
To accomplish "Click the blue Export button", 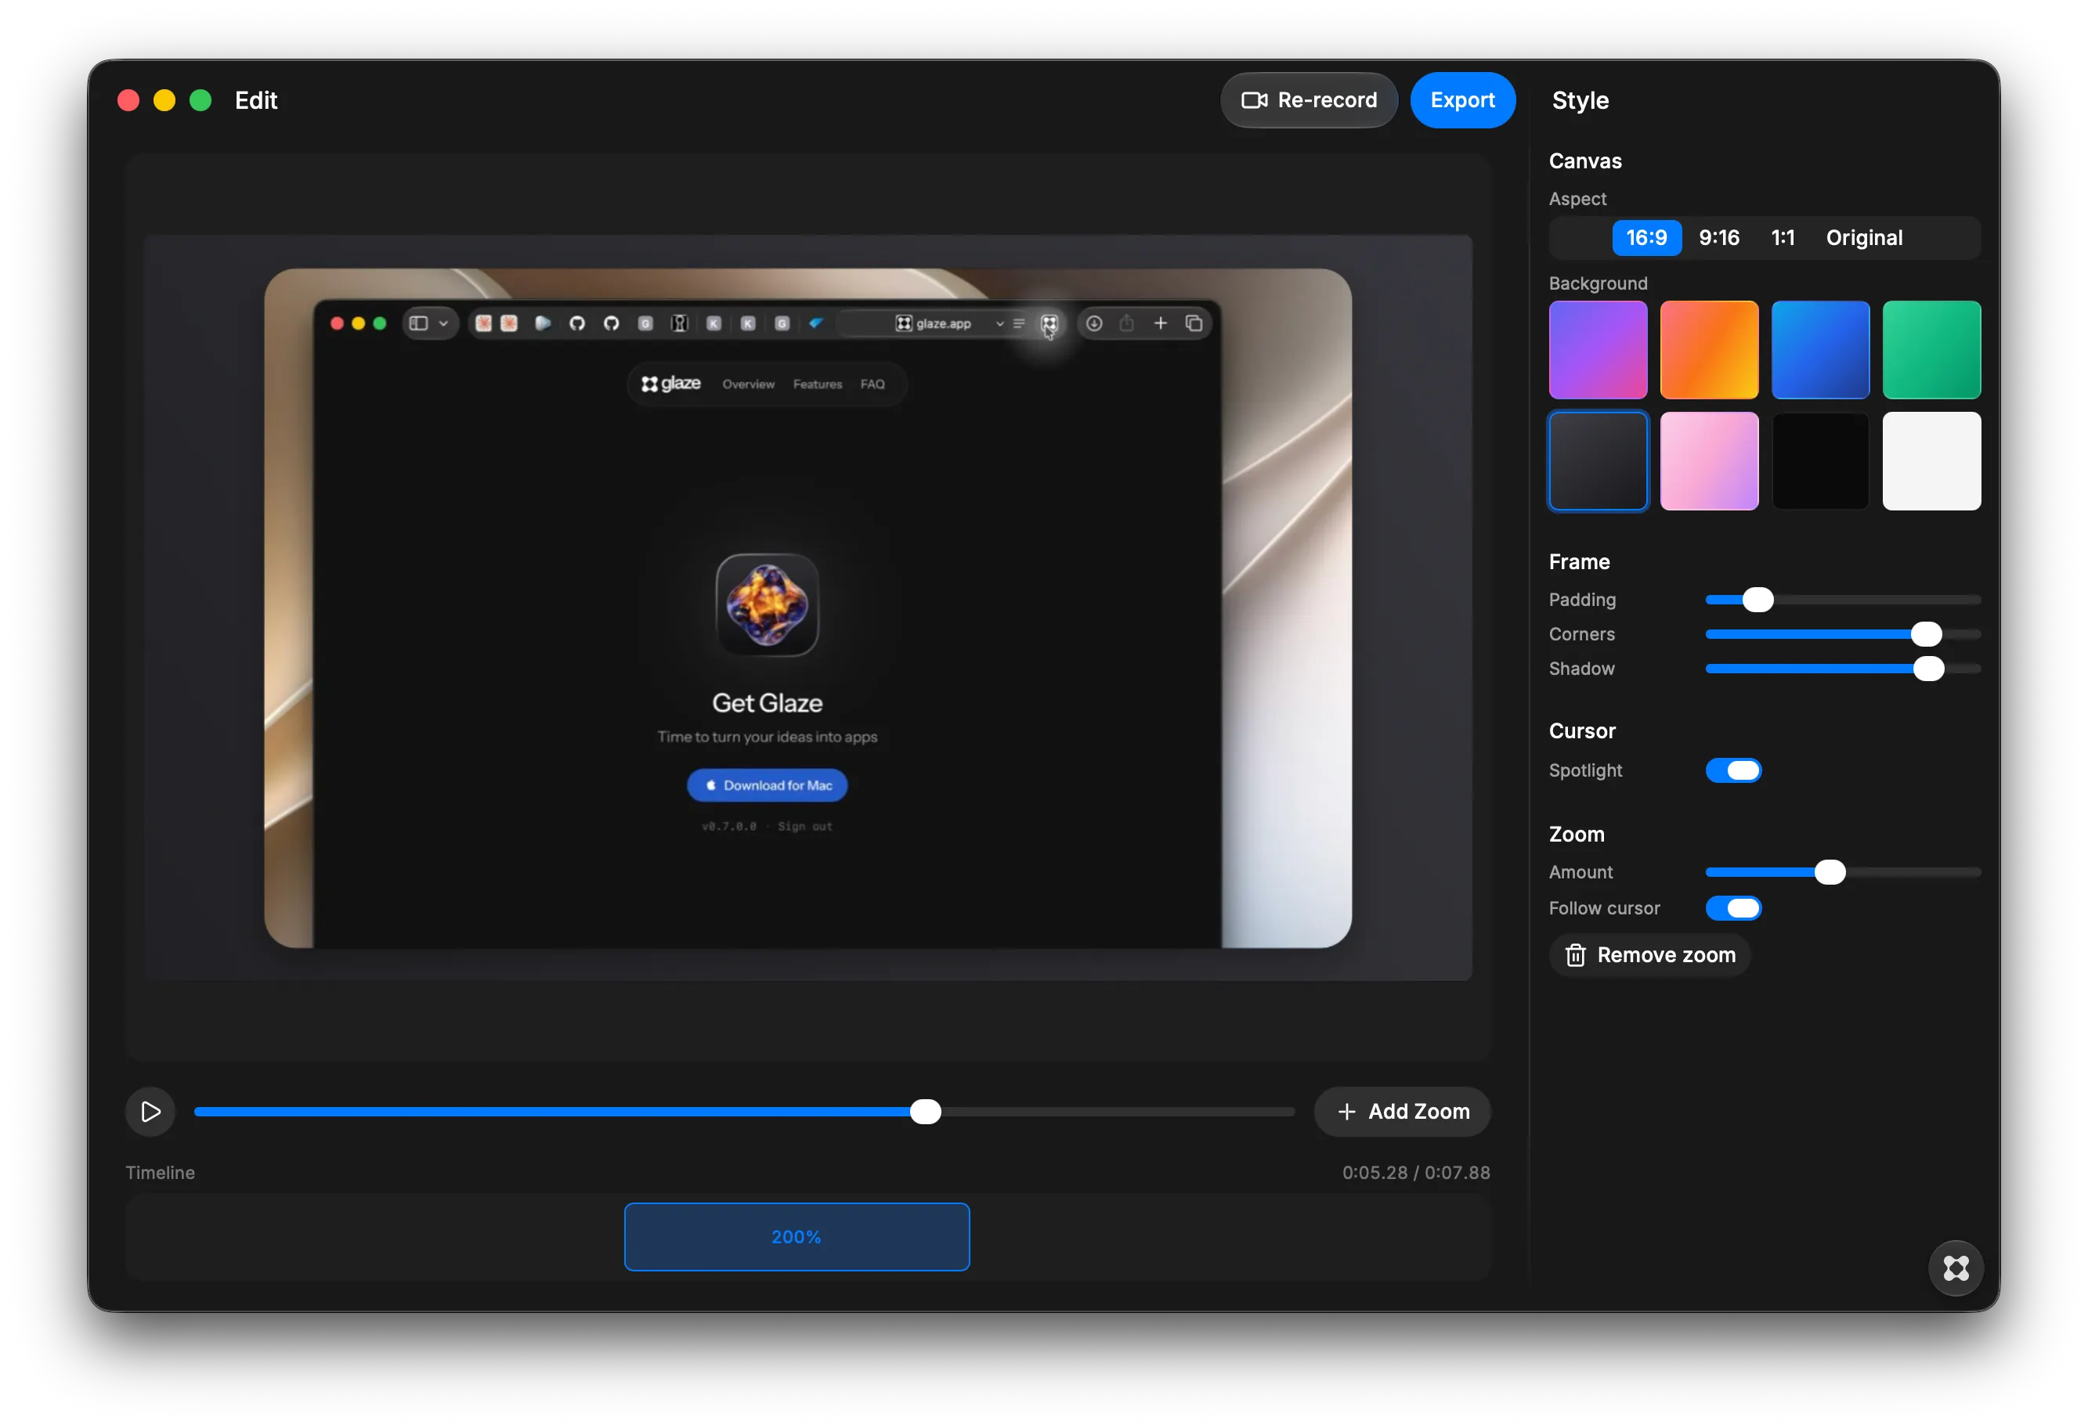I will [1463, 99].
